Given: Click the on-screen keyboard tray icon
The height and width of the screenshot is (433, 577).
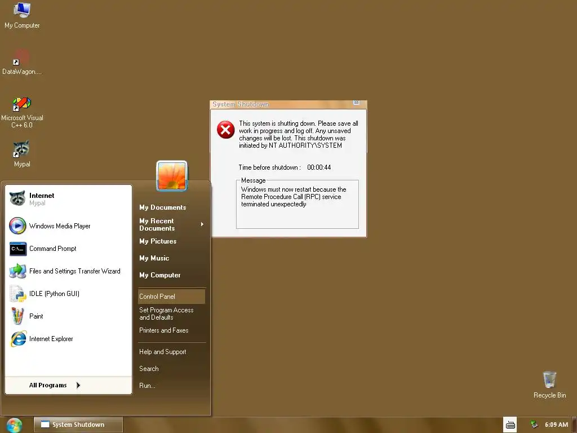Looking at the screenshot, I should (510, 425).
